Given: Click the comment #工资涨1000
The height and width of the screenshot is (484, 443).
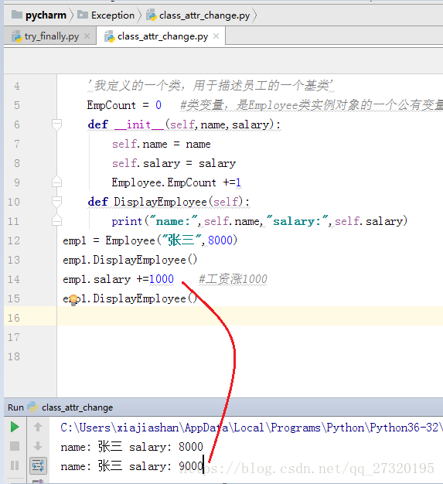Looking at the screenshot, I should (233, 279).
